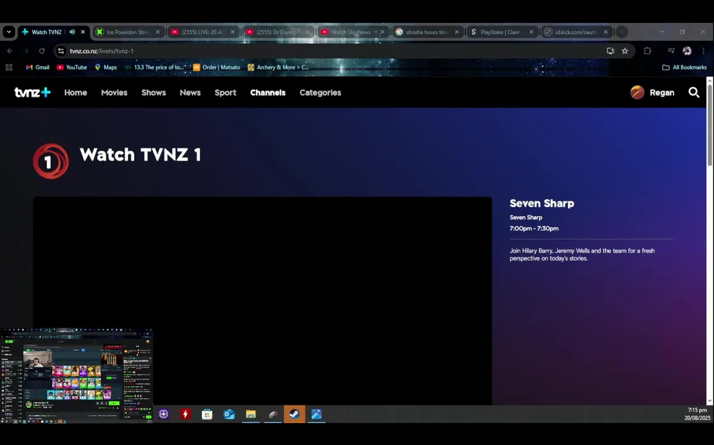Image resolution: width=714 pixels, height=445 pixels.
Task: Open the purple square taskbar app
Action: (163, 414)
